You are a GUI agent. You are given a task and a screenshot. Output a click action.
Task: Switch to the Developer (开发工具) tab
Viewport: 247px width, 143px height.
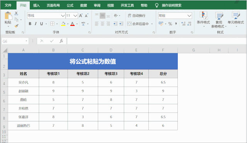(127, 5)
